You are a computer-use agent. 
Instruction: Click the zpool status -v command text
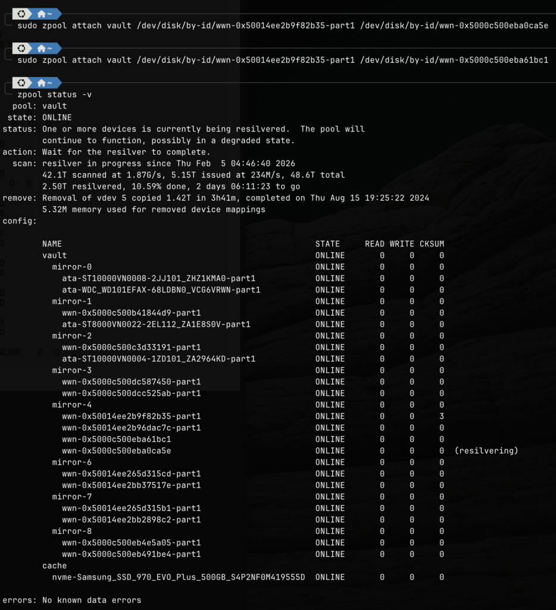(x=54, y=94)
